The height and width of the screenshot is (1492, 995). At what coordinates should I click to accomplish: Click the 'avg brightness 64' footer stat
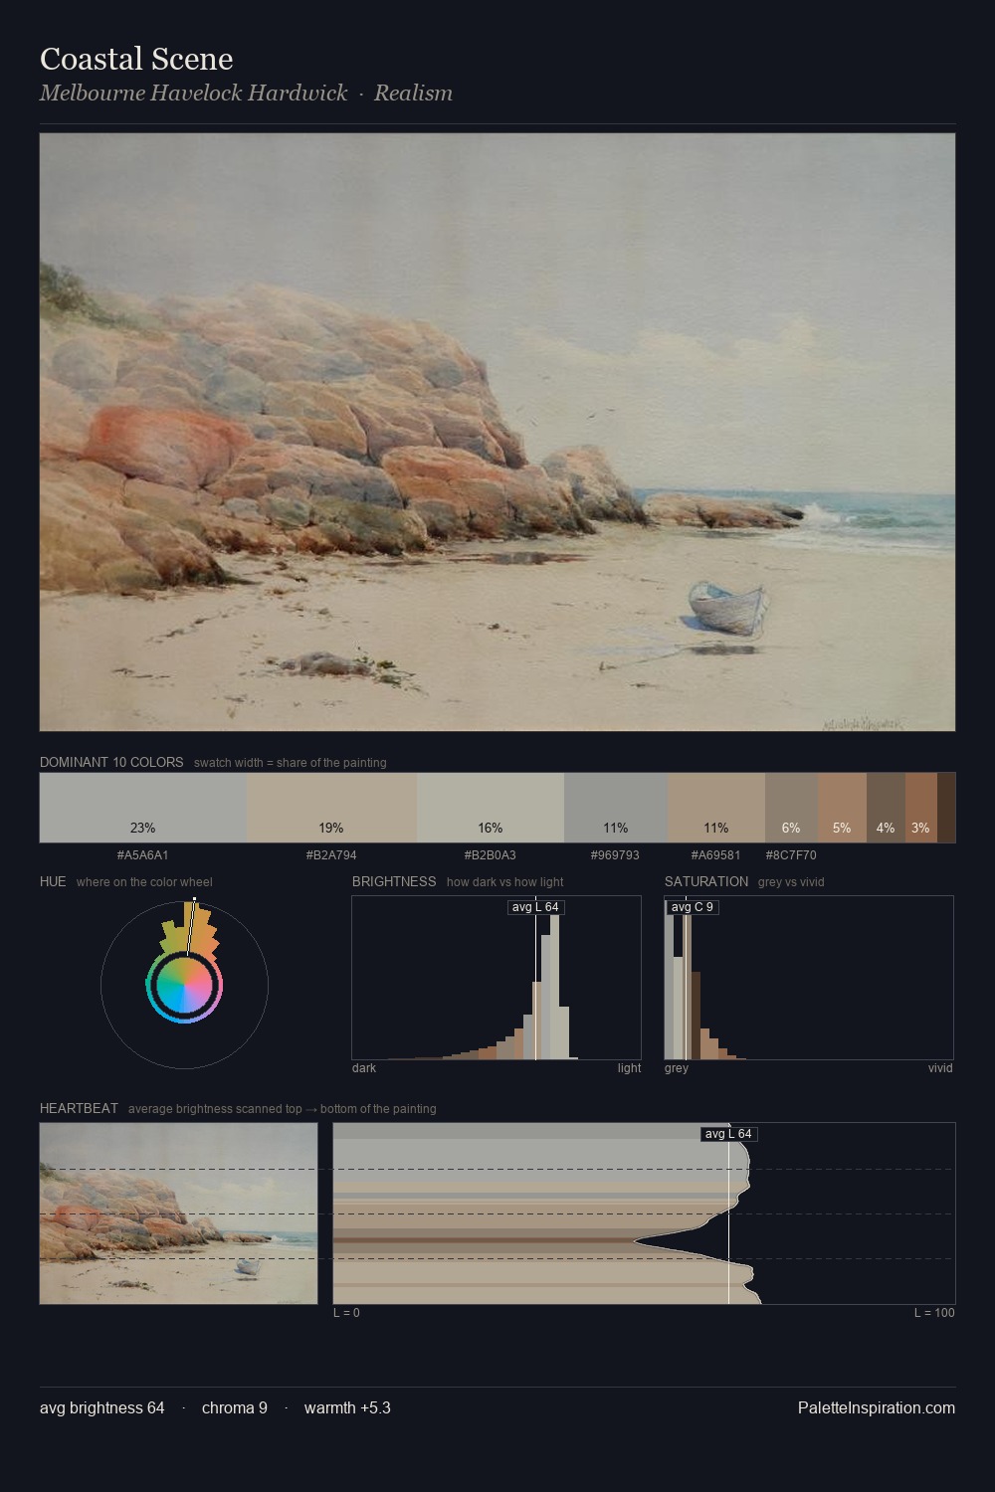(102, 1407)
